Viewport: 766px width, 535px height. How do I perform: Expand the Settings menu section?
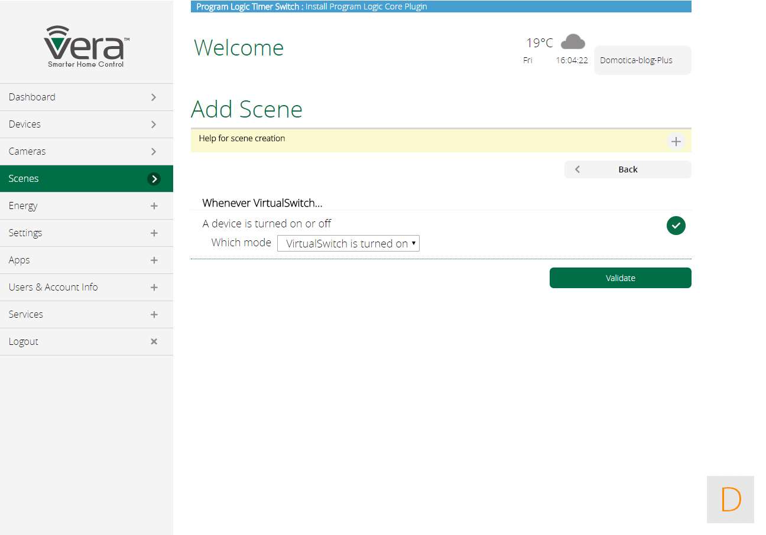pos(154,233)
